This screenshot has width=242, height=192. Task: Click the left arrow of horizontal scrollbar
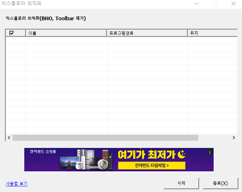pos(9,137)
